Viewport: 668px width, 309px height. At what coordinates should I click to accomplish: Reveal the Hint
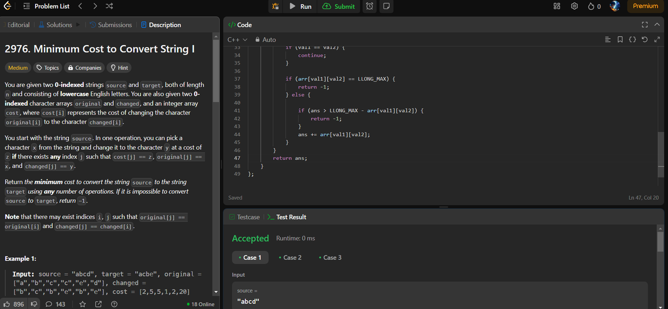pos(119,68)
